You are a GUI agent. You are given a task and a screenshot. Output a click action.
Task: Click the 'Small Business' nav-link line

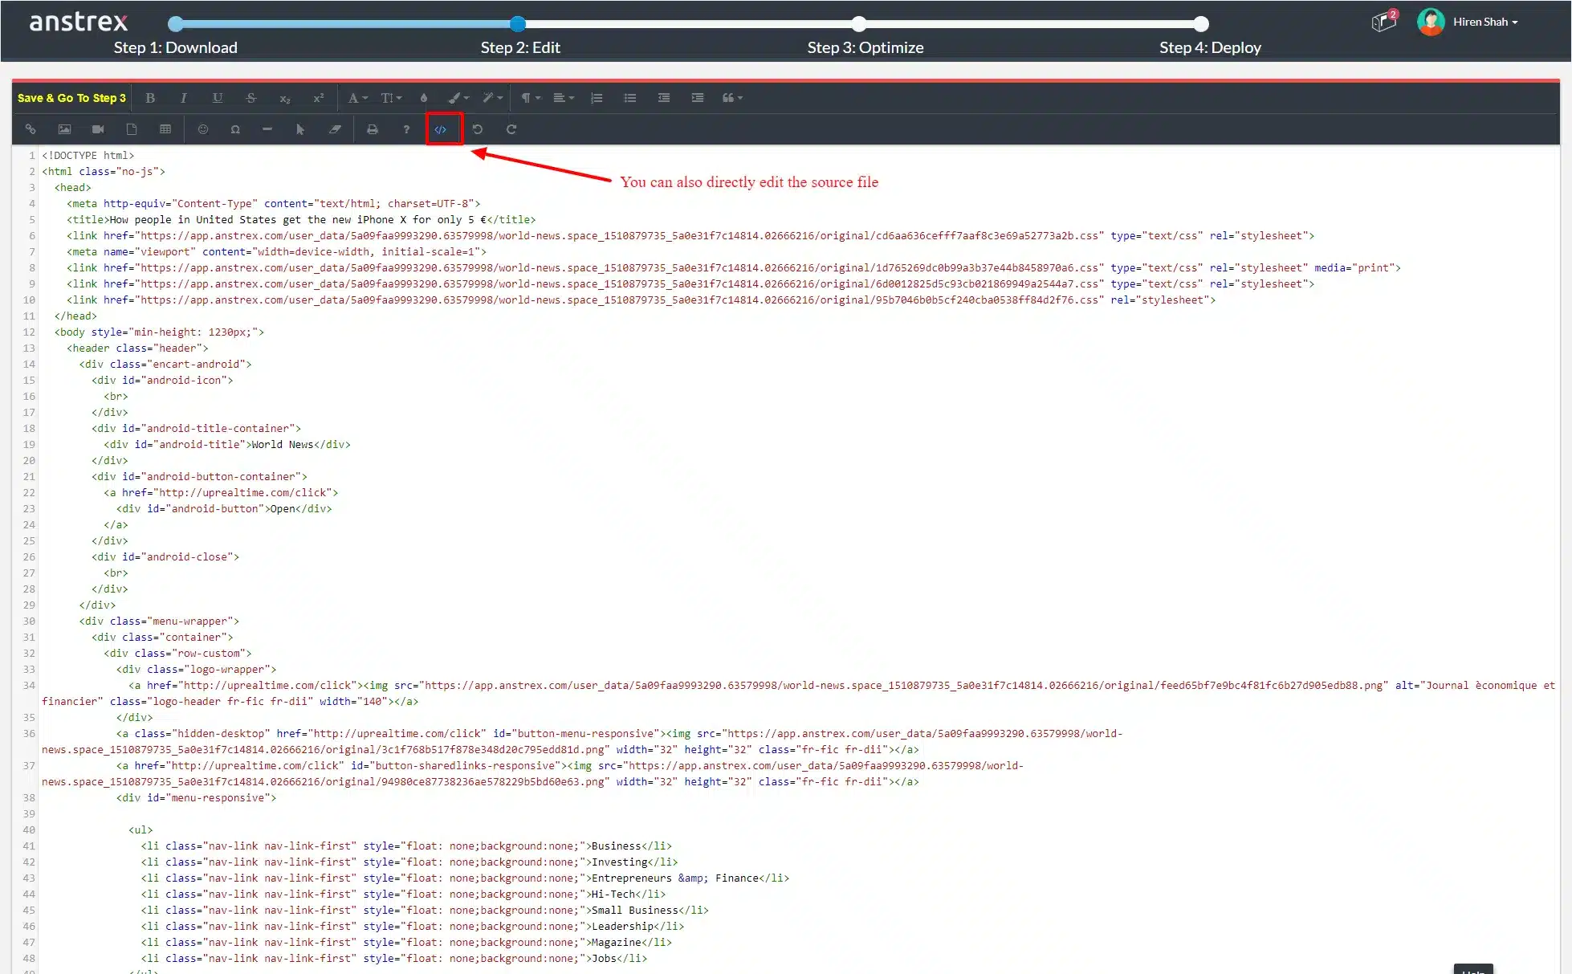pyautogui.click(x=425, y=910)
